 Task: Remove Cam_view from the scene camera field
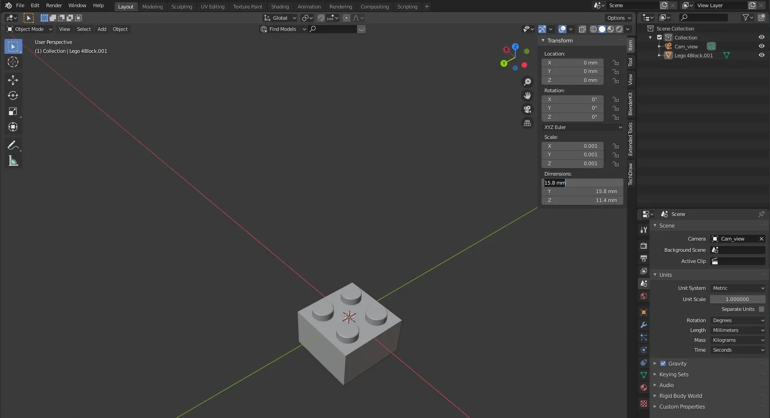761,239
